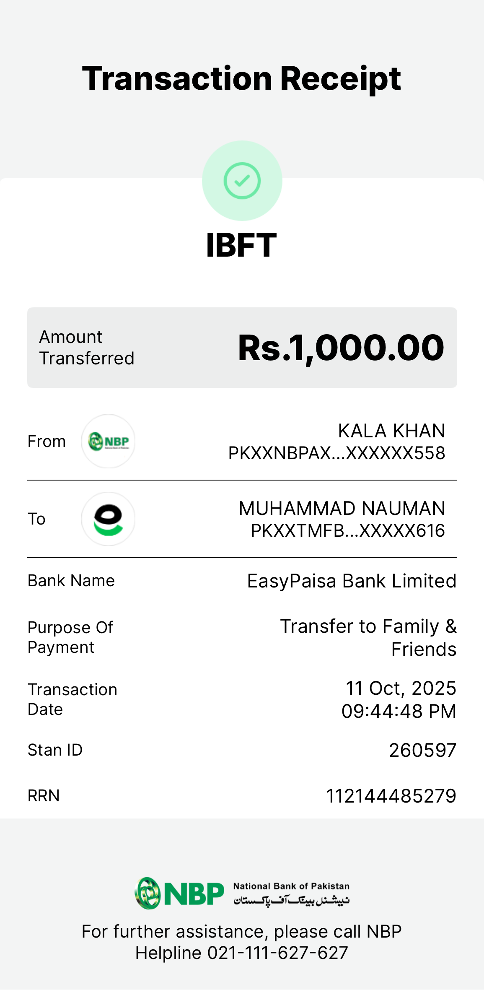
Task: Tap NBP Helpline number 021-111-627-627
Action: (277, 953)
